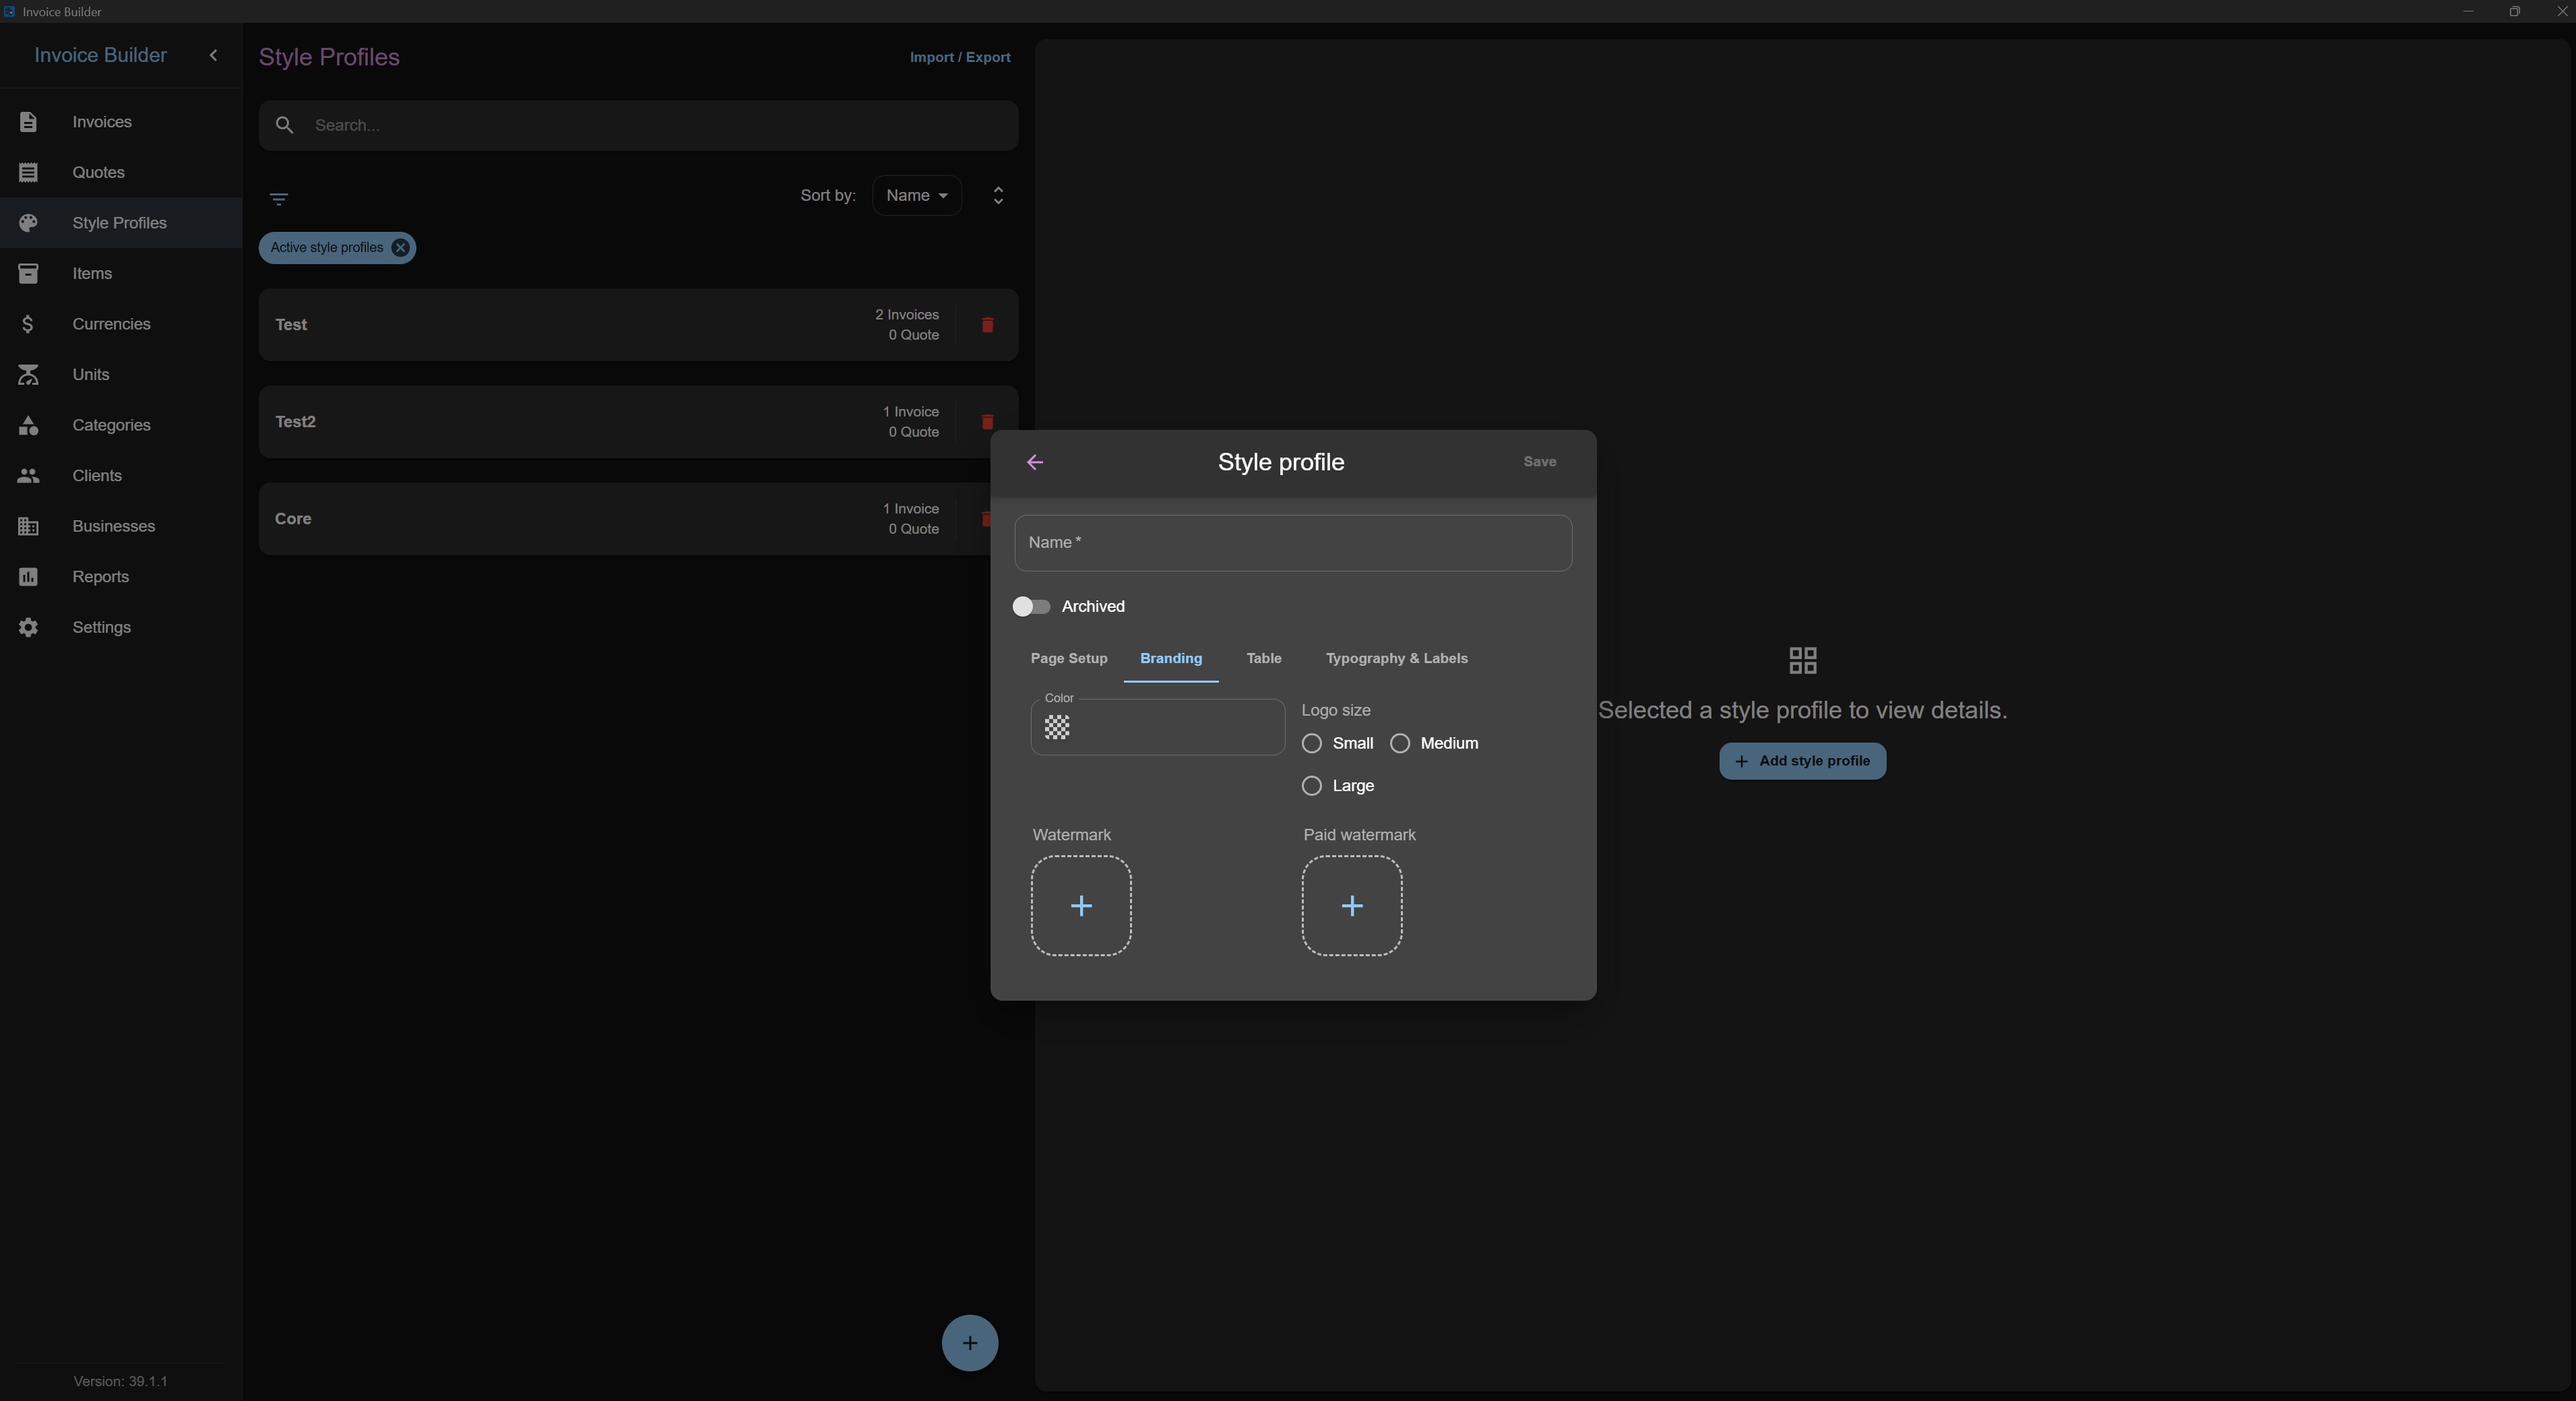Open the Businesses section
The image size is (2576, 1401).
tap(120, 526)
